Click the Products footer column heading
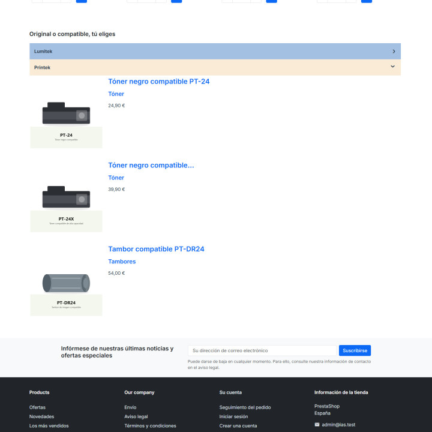The width and height of the screenshot is (432, 432). tap(40, 392)
